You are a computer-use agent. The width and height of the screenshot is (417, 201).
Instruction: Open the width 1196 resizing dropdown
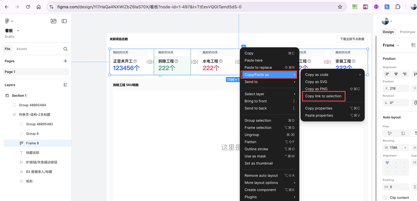[405, 147]
